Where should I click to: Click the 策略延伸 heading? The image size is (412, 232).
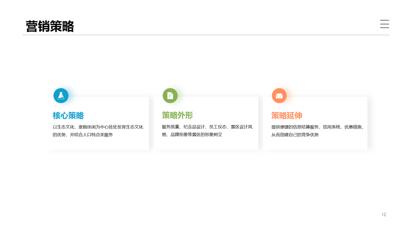click(287, 116)
